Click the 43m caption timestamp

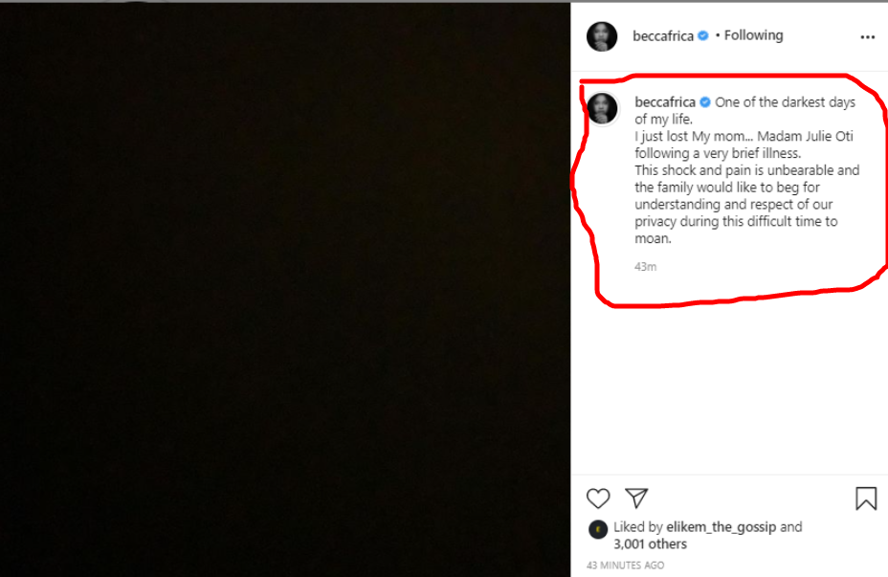pos(646,266)
